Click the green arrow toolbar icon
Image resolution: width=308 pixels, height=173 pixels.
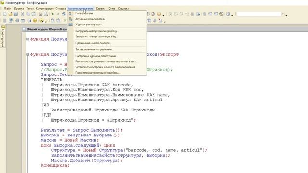tap(52, 14)
